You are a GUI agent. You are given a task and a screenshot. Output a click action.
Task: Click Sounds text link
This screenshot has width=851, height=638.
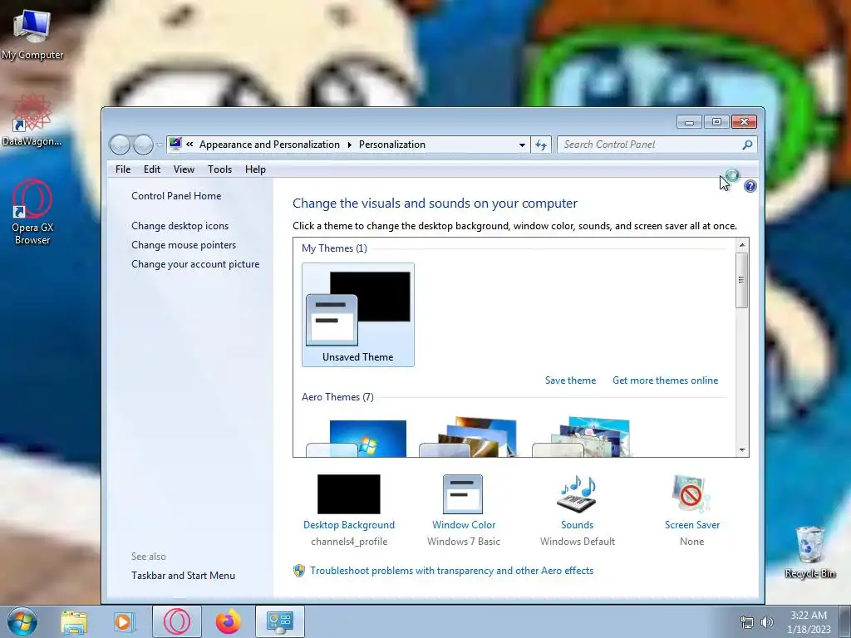pyautogui.click(x=577, y=525)
